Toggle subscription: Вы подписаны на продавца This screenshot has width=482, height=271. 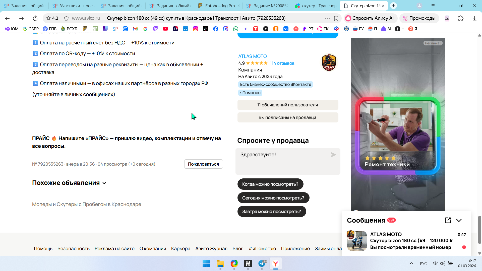point(288,117)
